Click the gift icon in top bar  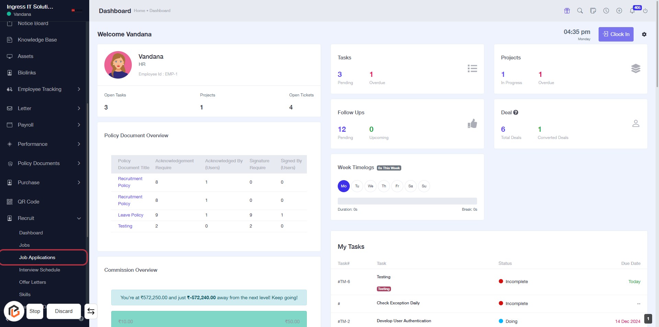pos(567,11)
